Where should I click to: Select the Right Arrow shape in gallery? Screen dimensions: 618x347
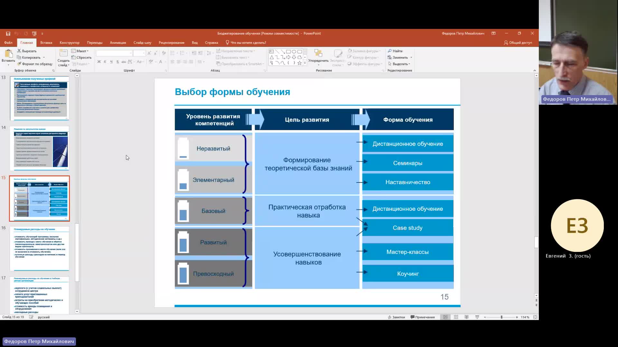288,57
